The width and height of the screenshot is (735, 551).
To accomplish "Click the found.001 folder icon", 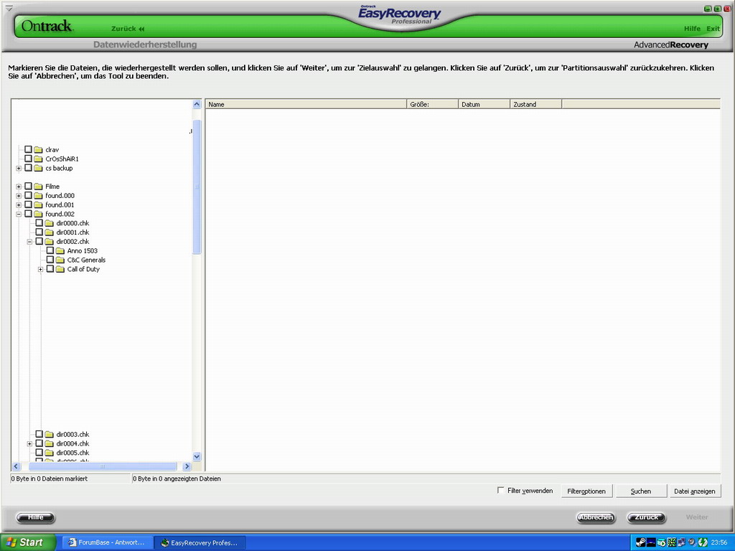I will [x=39, y=204].
